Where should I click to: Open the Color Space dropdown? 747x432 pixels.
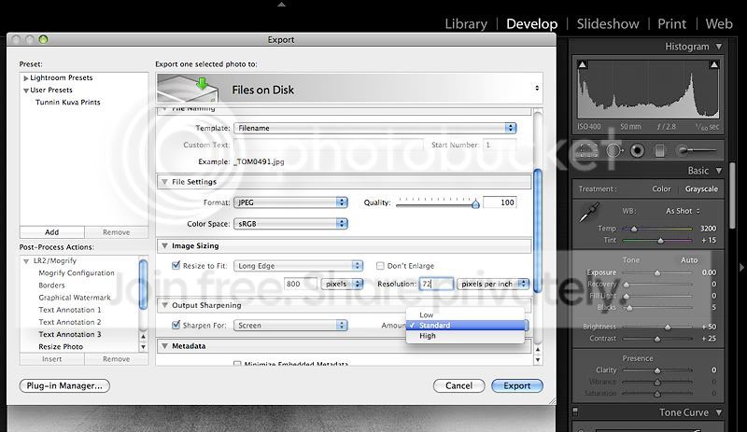[290, 224]
